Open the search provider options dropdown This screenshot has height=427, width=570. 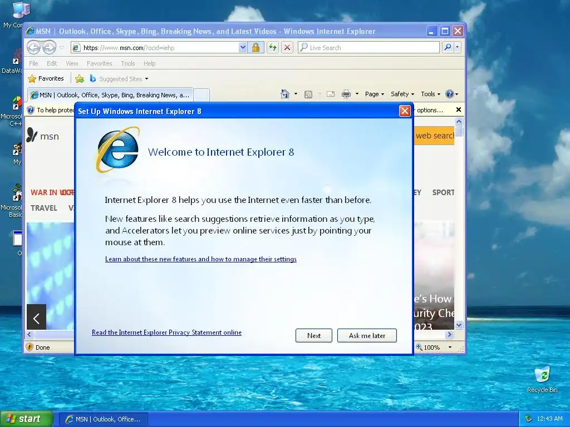click(x=458, y=47)
